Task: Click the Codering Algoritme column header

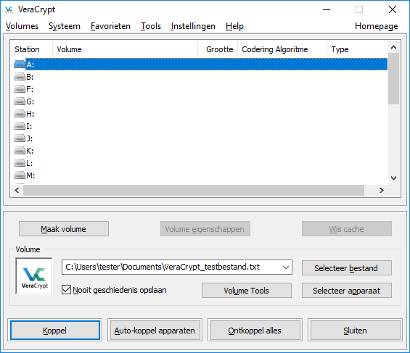Action: click(x=282, y=49)
